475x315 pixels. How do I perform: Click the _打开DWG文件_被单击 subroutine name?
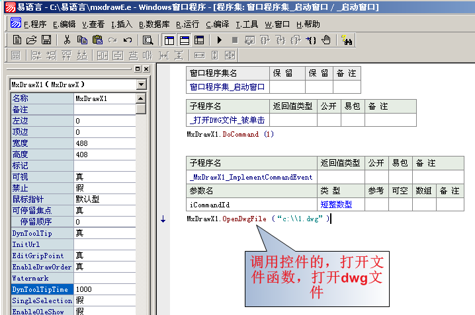point(228,120)
